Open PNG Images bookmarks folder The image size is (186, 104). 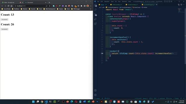click(x=76, y=9)
